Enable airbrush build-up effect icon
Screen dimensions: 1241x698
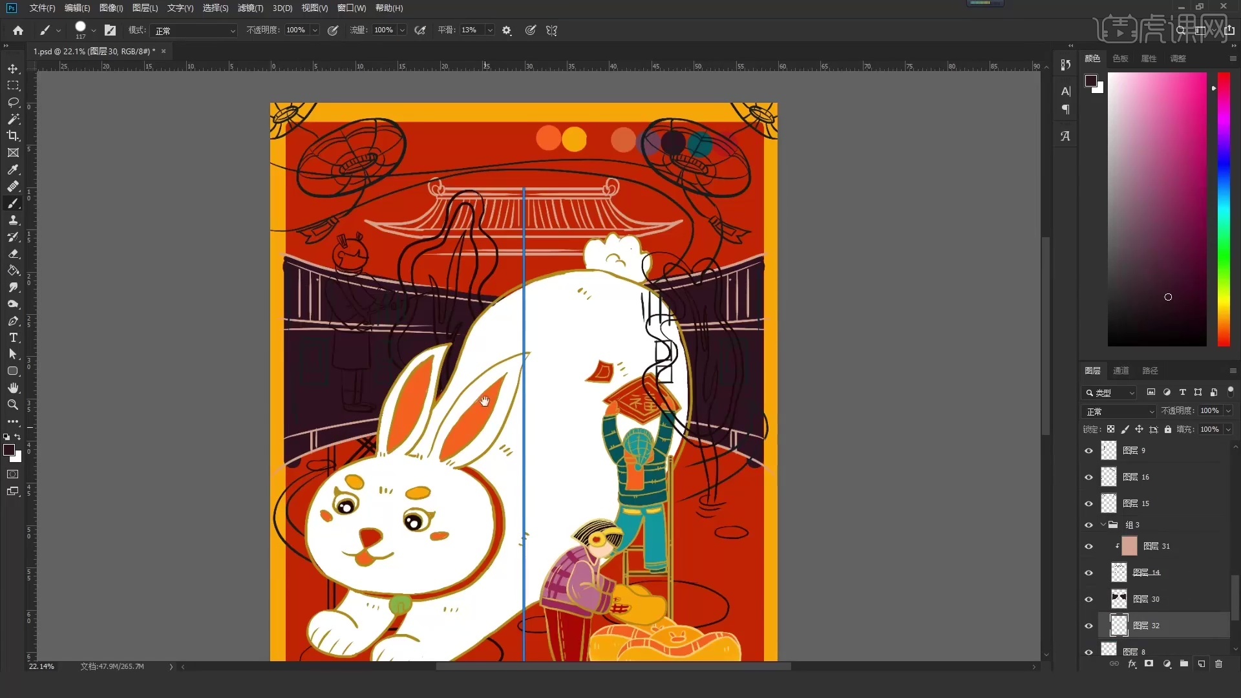[x=420, y=30]
